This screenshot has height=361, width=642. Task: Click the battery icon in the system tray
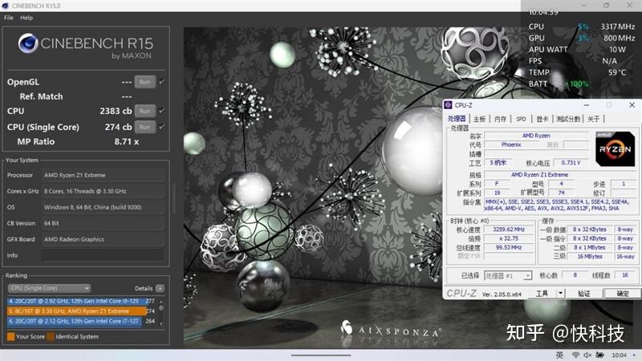point(599,355)
